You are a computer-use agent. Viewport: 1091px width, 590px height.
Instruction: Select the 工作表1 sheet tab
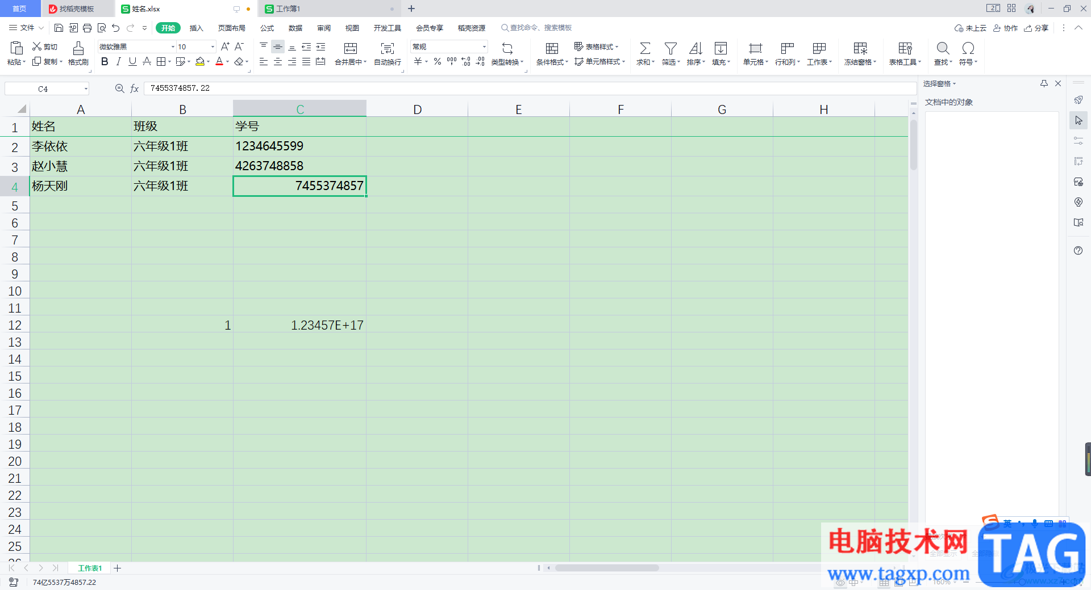[90, 568]
